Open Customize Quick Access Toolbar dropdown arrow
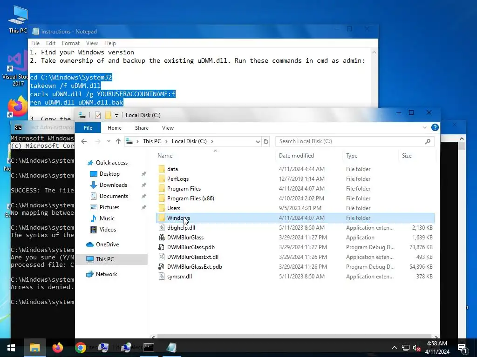Image resolution: width=477 pixels, height=357 pixels. click(116, 115)
